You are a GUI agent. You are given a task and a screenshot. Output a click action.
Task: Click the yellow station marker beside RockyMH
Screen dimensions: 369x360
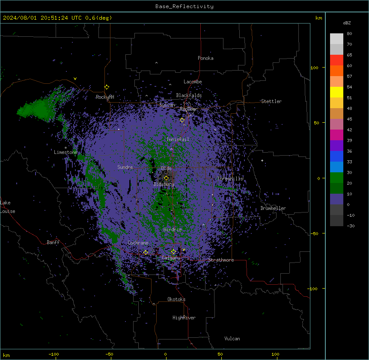(x=107, y=87)
